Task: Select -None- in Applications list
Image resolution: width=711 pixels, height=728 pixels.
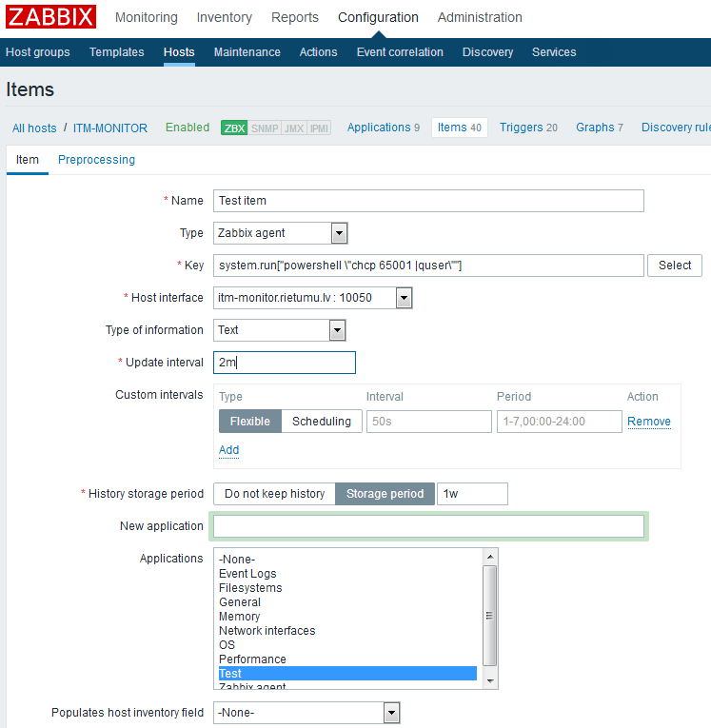Action: point(347,559)
